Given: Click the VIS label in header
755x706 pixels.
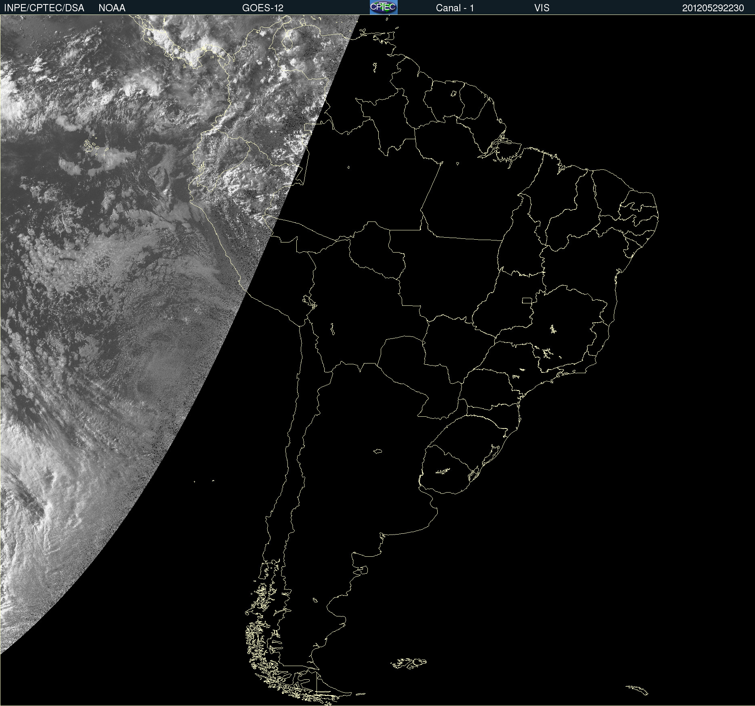Looking at the screenshot, I should [542, 8].
